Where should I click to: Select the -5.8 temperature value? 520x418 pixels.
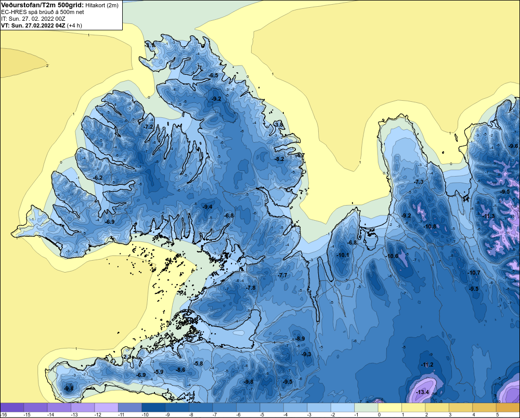(x=198, y=363)
